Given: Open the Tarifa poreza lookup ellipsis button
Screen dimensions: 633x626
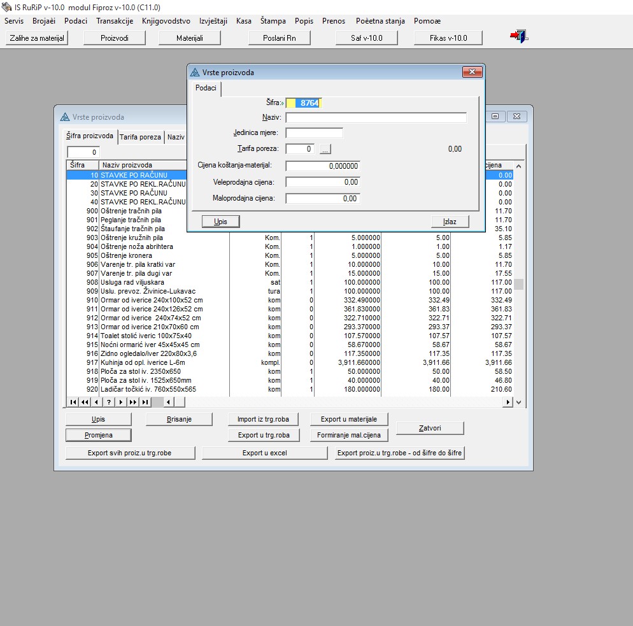Looking at the screenshot, I should (x=325, y=149).
